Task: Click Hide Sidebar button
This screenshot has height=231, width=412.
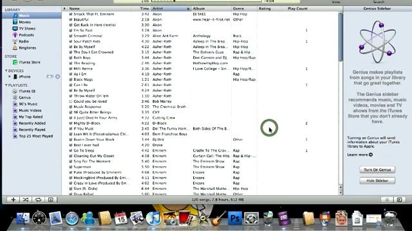Action: (x=377, y=181)
